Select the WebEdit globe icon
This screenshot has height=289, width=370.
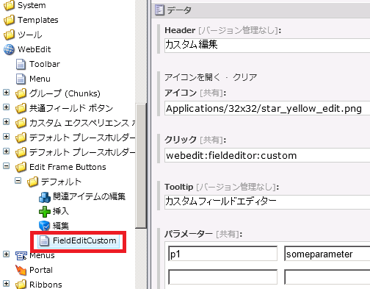pyautogui.click(x=9, y=49)
